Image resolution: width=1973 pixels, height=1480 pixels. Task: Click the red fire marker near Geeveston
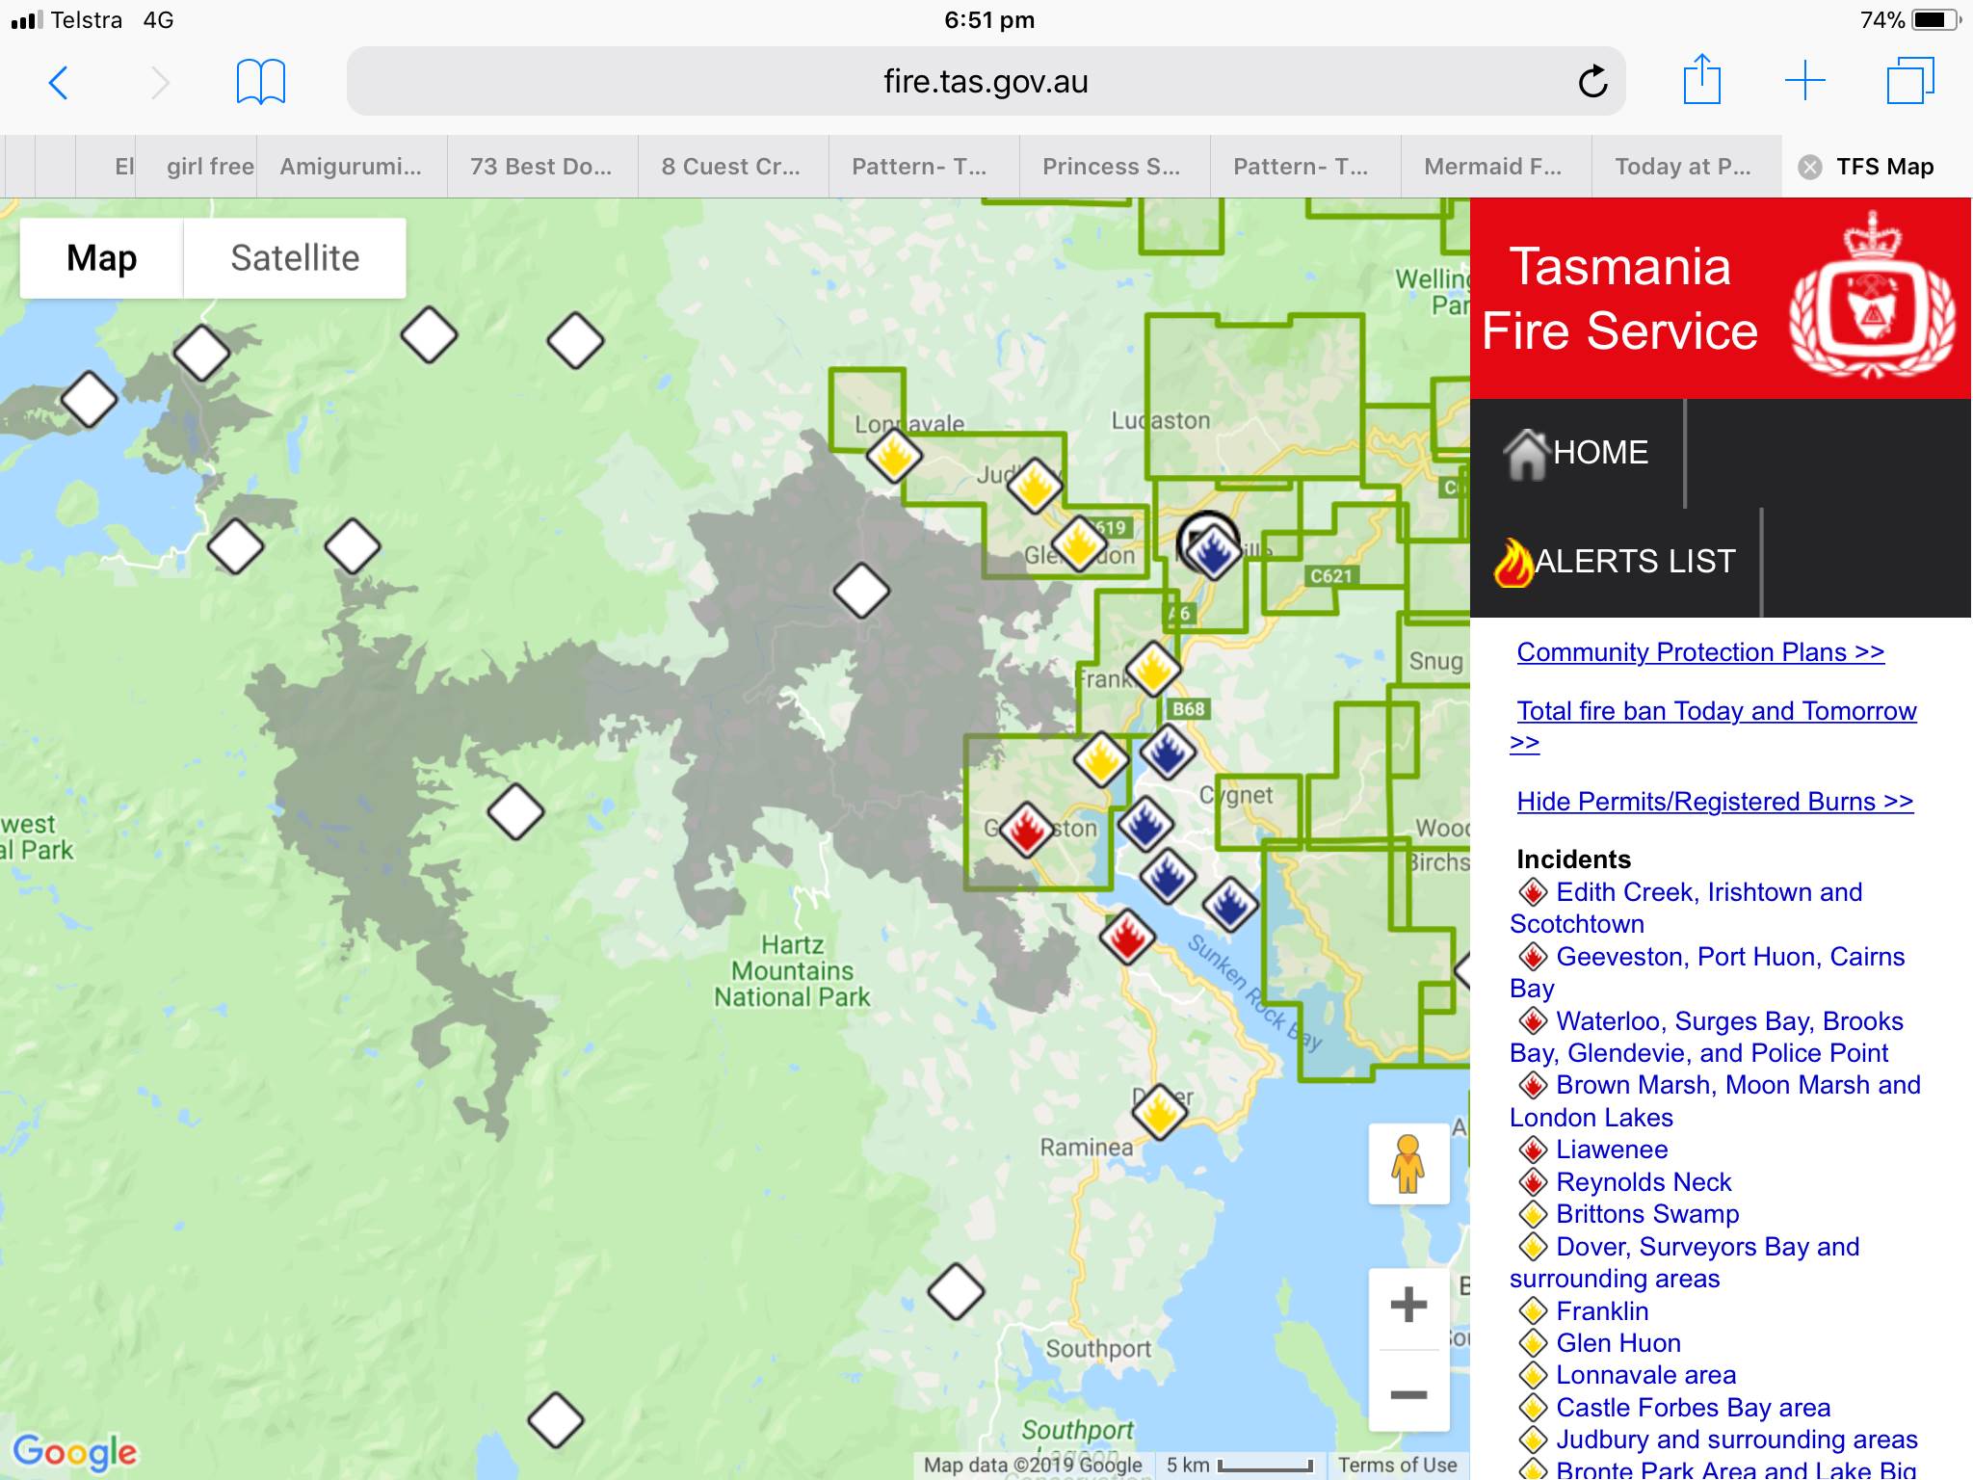pos(1027,830)
